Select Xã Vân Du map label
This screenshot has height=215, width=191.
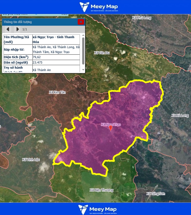[102, 53]
